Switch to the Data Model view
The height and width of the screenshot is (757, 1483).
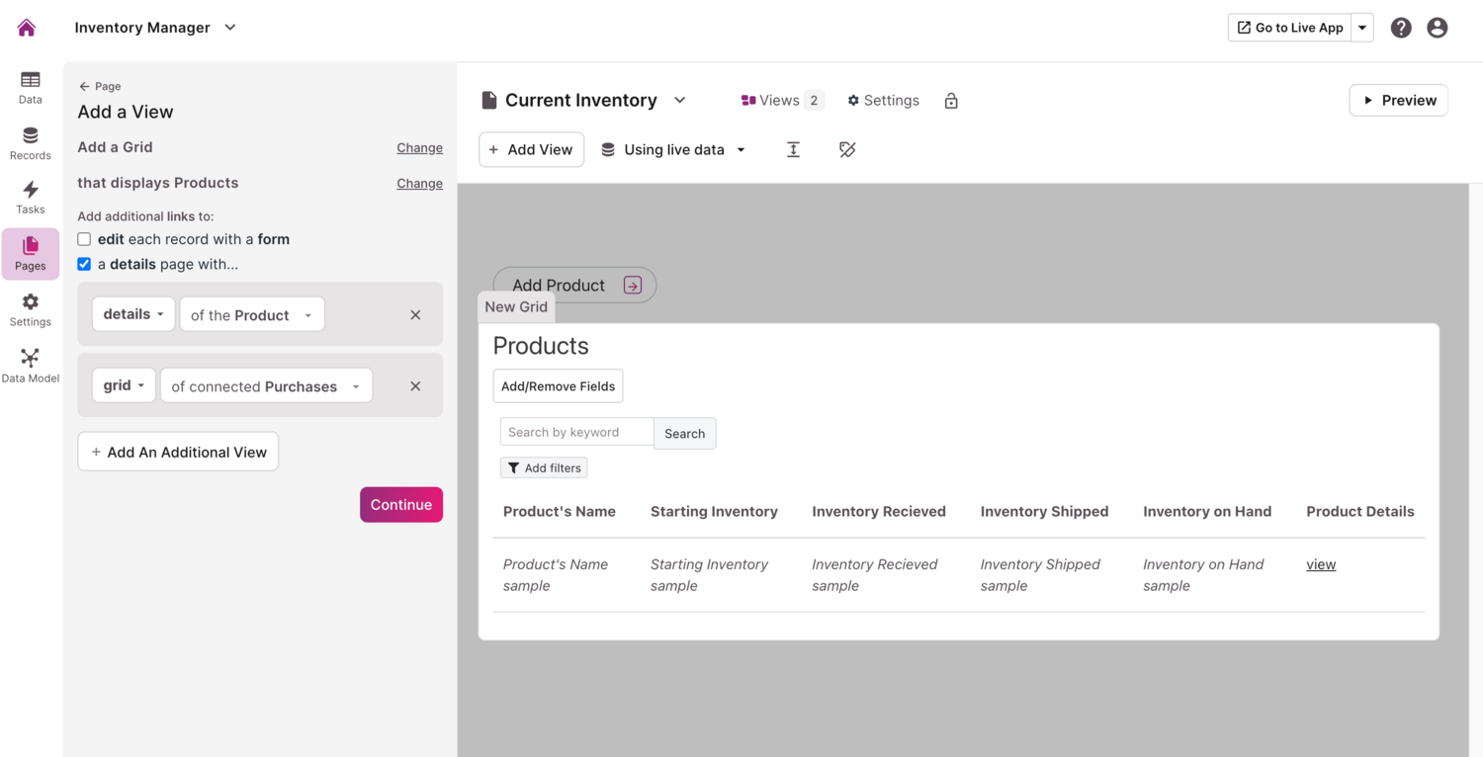[x=30, y=364]
